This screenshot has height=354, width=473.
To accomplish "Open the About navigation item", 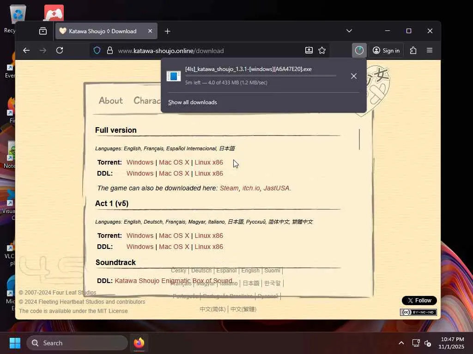I will pos(111,100).
